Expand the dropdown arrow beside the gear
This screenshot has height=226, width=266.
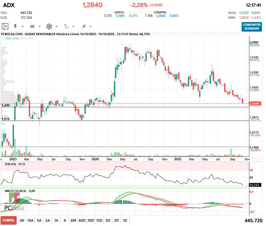(56, 27)
